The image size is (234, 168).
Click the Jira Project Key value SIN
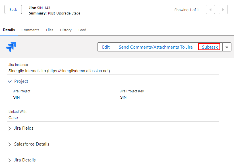[123, 97]
